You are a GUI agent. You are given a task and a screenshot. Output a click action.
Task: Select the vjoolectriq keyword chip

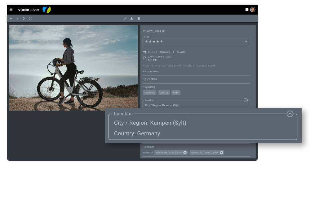149,93
